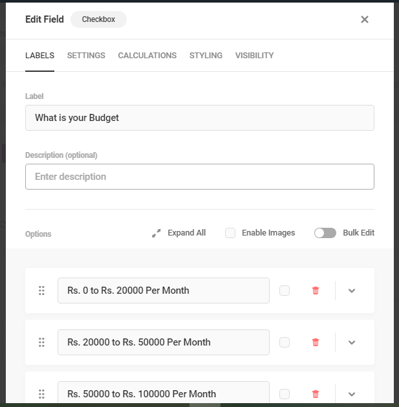Delete the Rs. 20000 to Rs. 50000 option
This screenshot has height=407, width=399.
(x=316, y=342)
